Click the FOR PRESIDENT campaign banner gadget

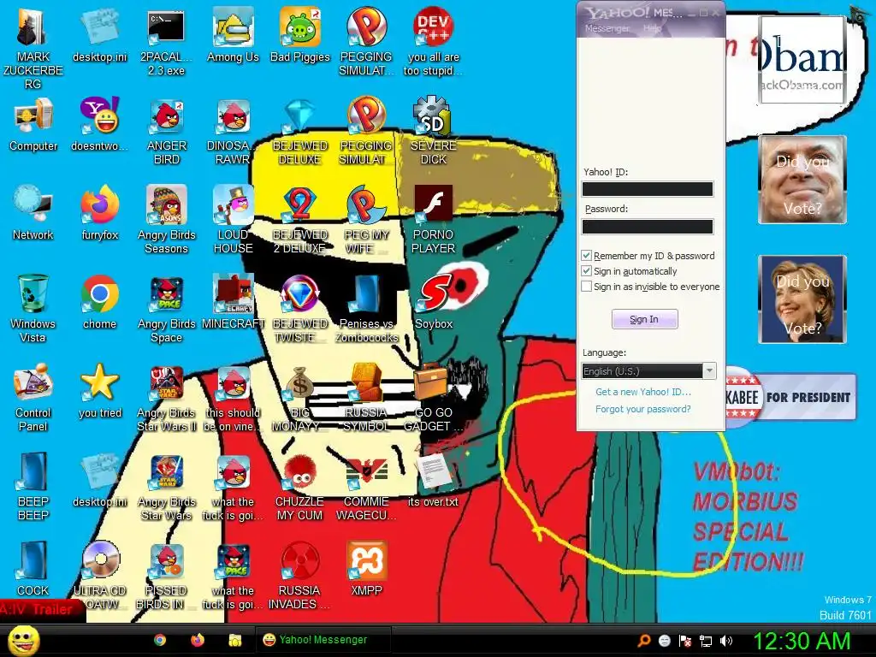(790, 397)
